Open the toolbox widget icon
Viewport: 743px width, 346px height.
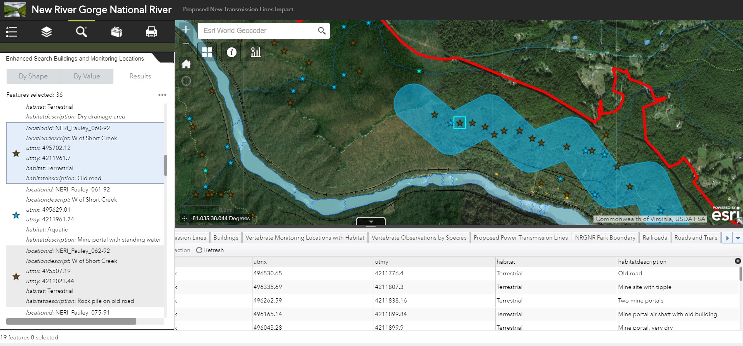click(117, 32)
